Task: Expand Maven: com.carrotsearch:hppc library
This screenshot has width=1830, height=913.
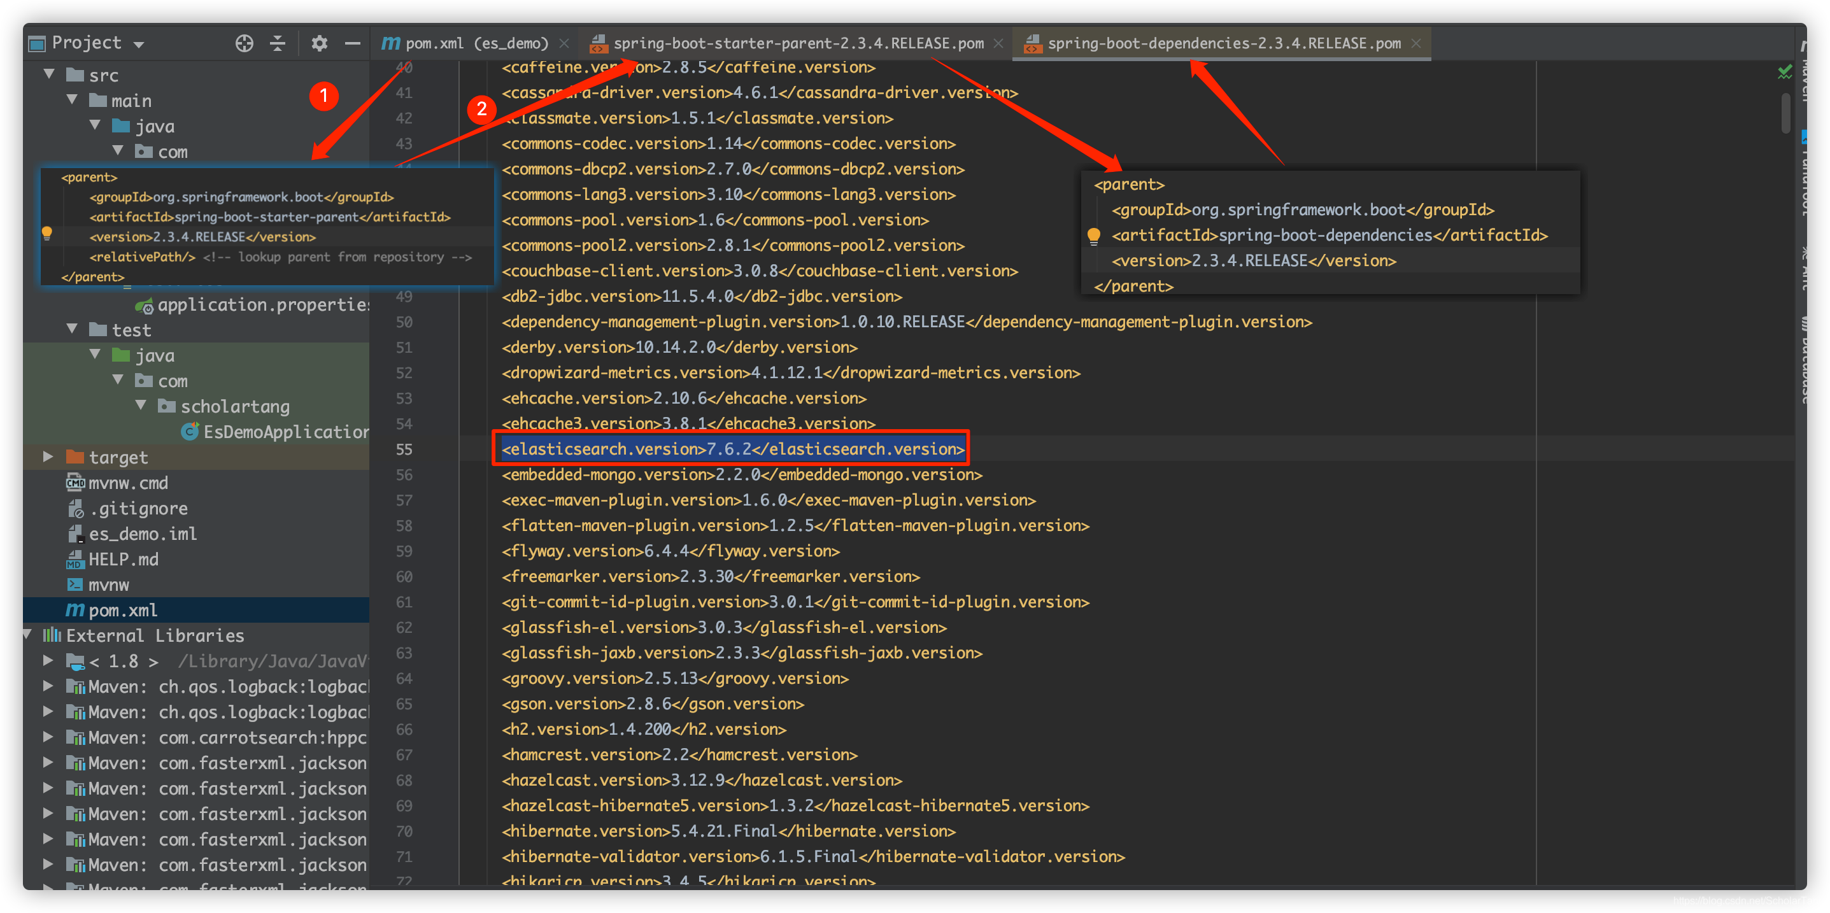Action: [x=48, y=737]
